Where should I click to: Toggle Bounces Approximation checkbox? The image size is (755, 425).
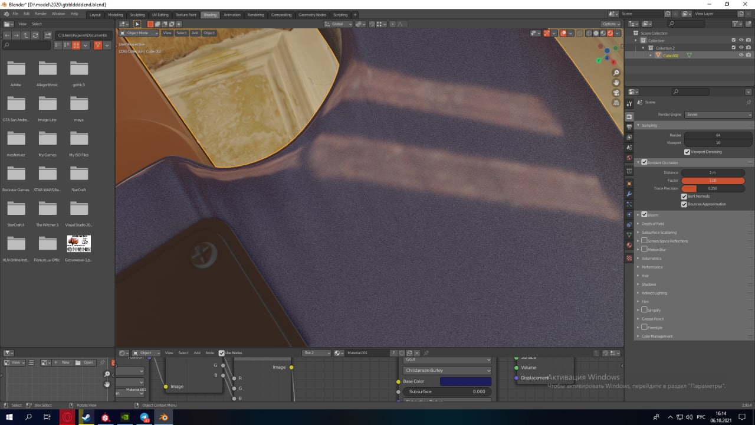(x=684, y=204)
